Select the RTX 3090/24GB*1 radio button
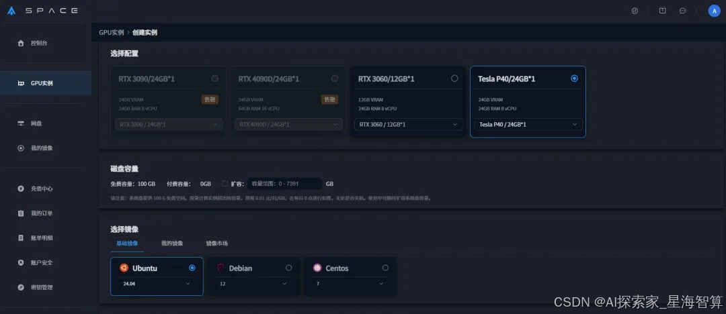Viewport: 726px width, 314px height. (x=215, y=78)
